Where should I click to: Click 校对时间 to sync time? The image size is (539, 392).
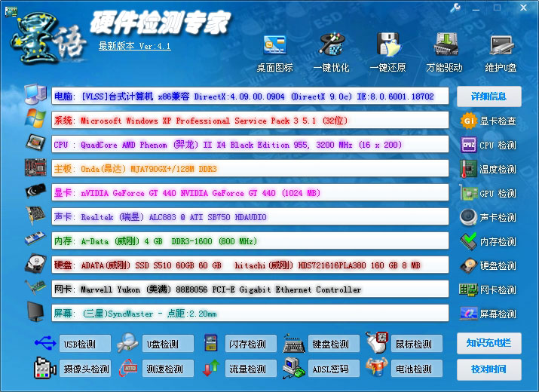pyautogui.click(x=488, y=369)
